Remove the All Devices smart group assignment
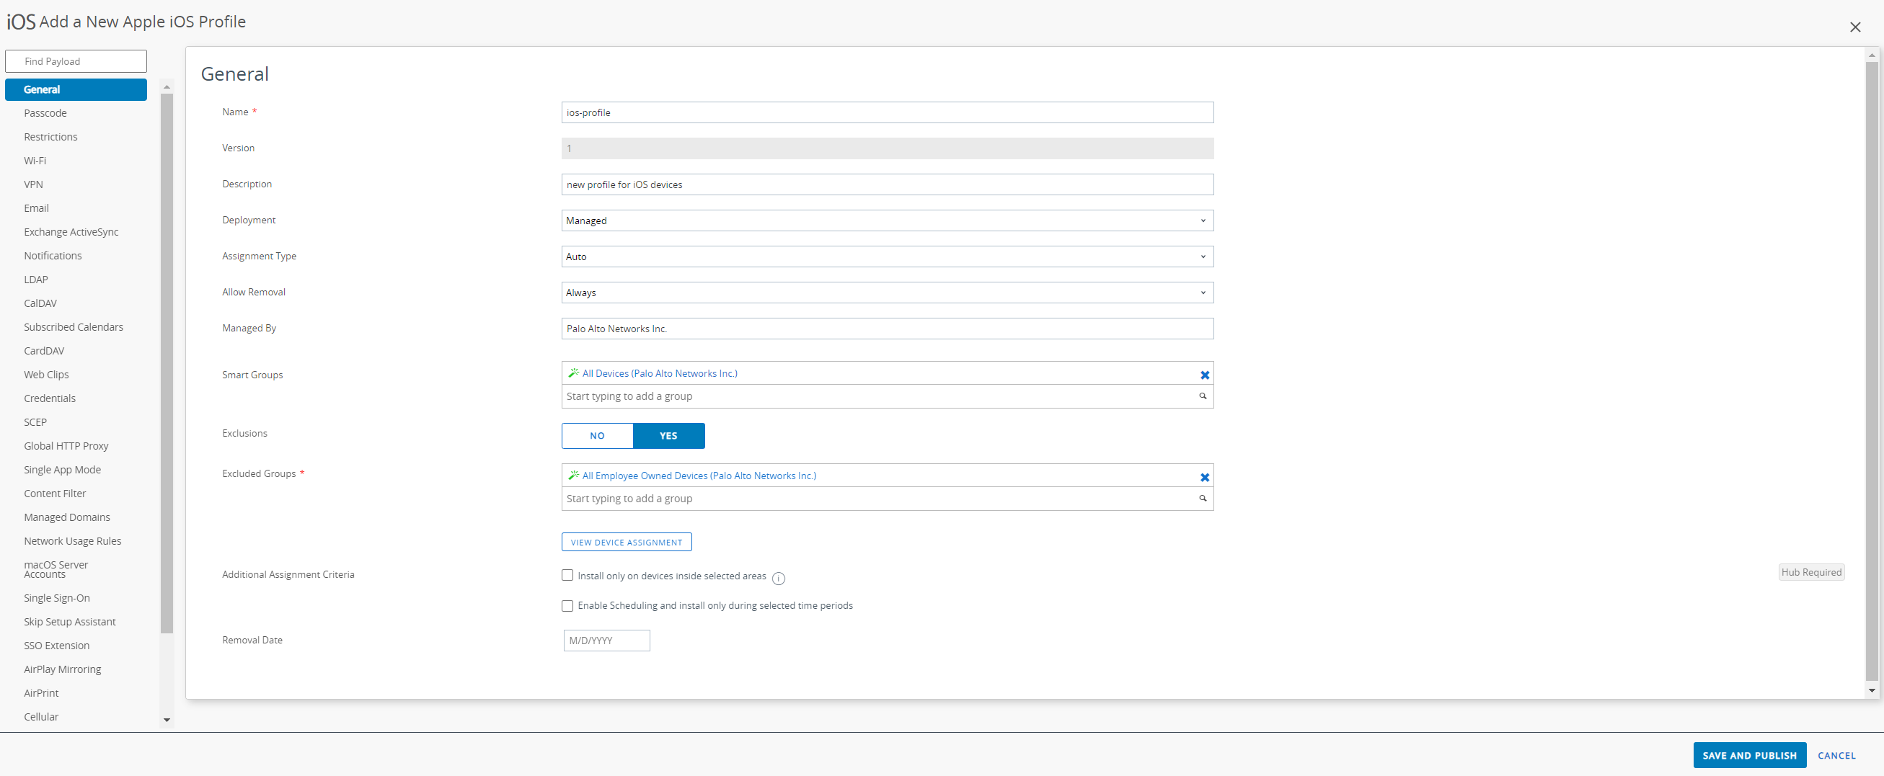The image size is (1884, 776). (x=1204, y=375)
